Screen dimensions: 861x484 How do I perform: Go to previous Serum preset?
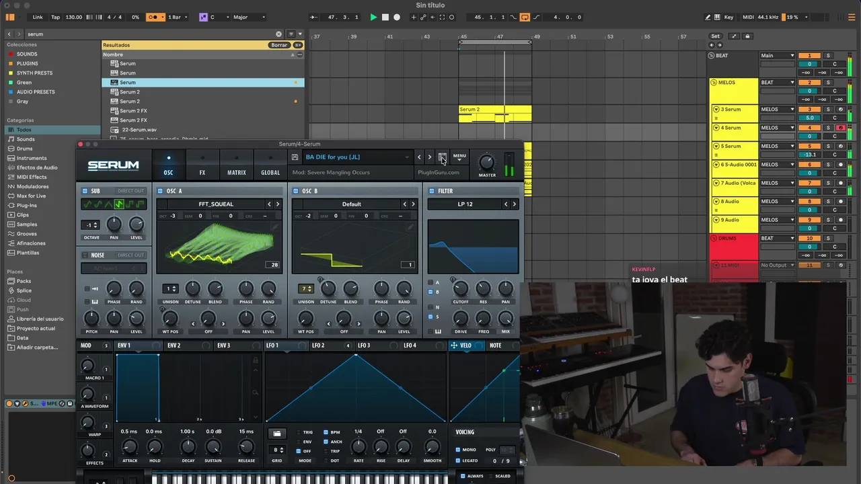click(x=419, y=157)
